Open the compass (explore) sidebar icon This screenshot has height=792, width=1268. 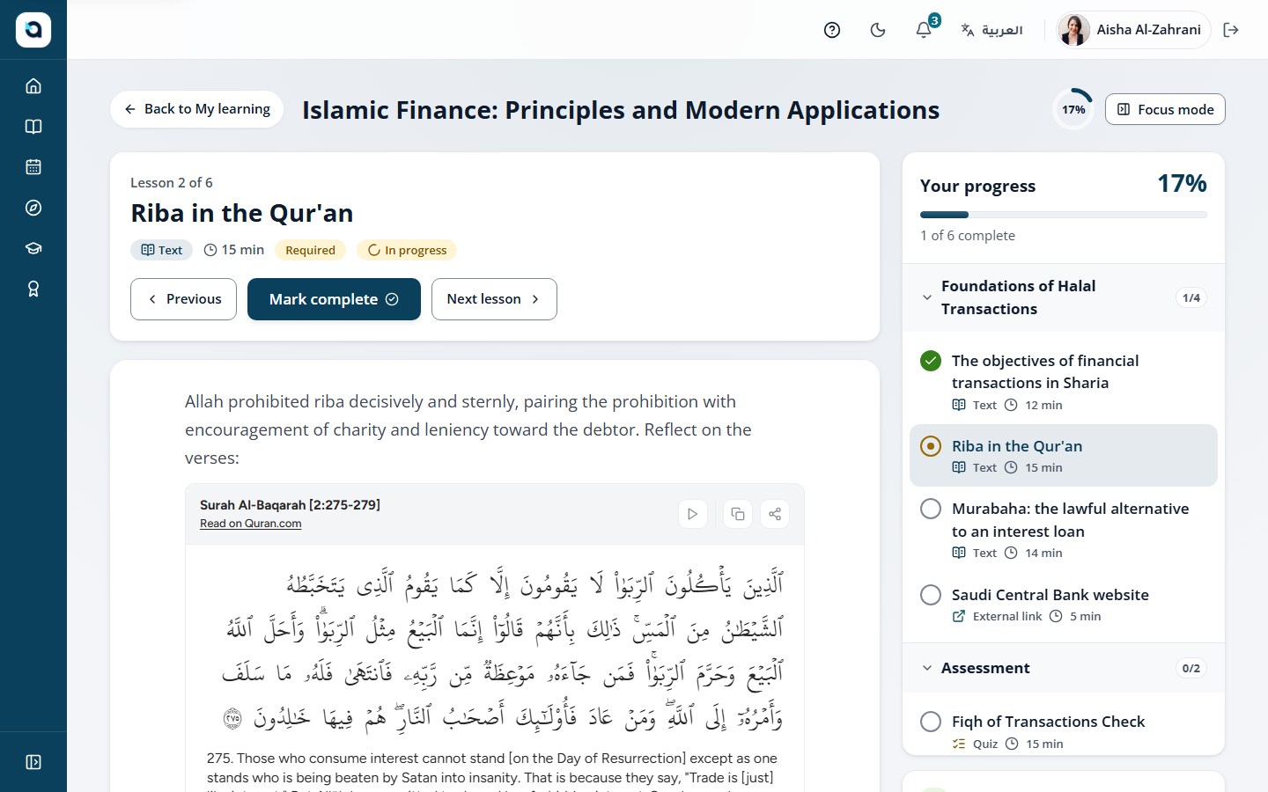pos(33,208)
